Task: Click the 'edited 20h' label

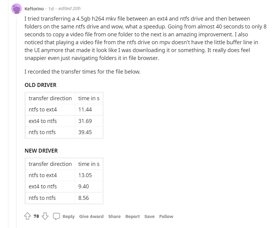Action: [69, 8]
